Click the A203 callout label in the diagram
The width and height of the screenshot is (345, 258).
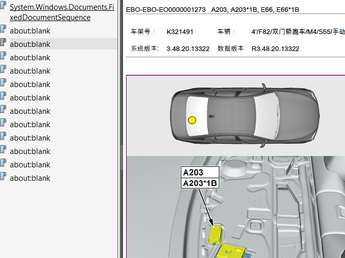(x=200, y=173)
